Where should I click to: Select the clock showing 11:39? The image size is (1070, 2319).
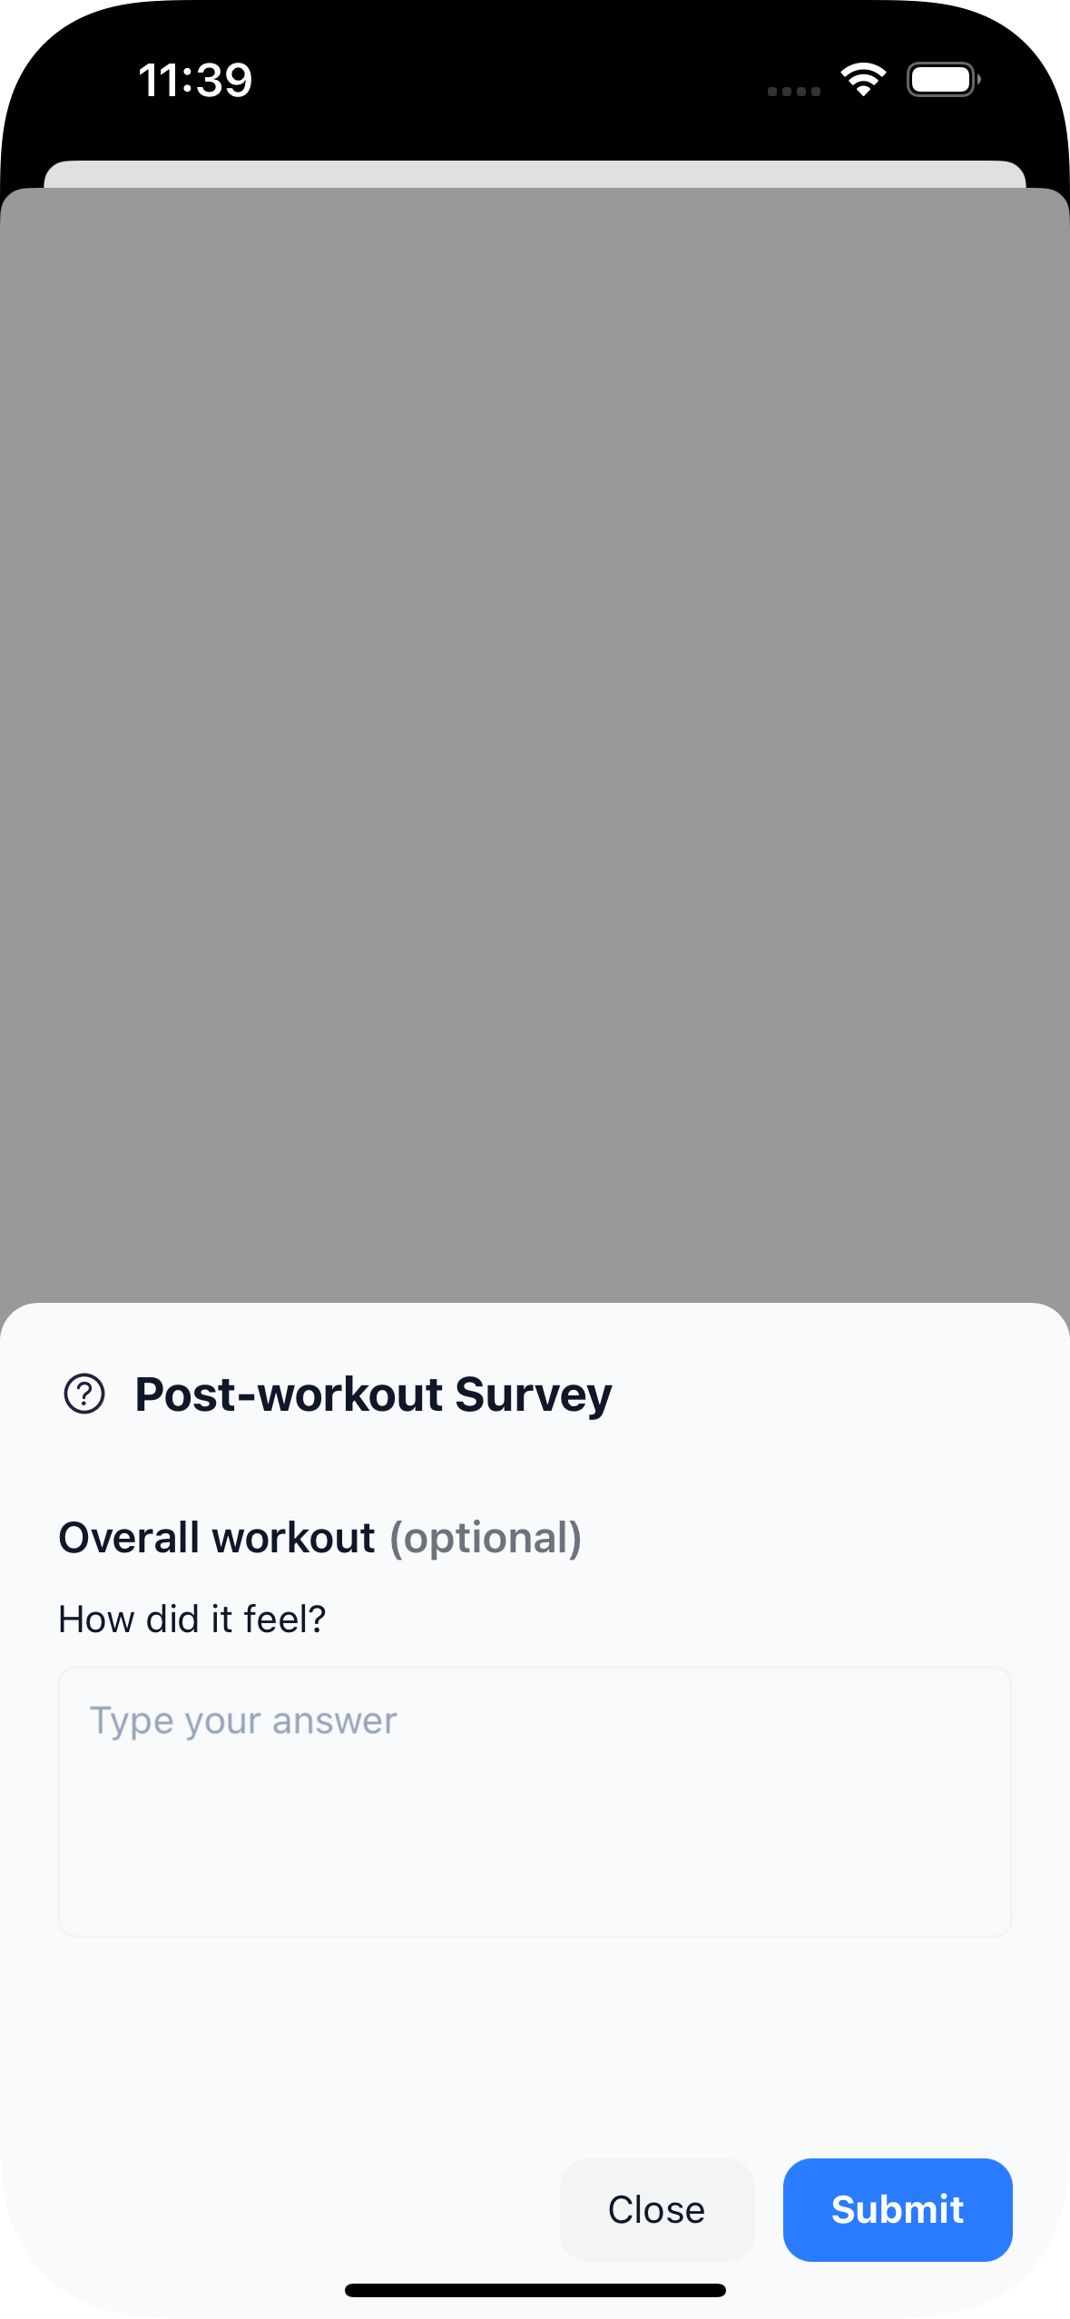(x=195, y=80)
